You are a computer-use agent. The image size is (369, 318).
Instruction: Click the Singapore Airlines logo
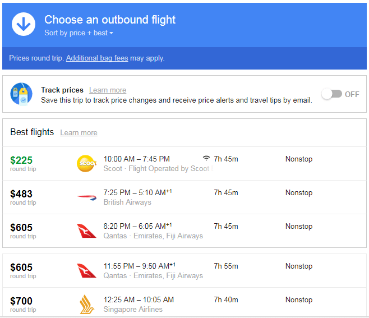pos(86,304)
